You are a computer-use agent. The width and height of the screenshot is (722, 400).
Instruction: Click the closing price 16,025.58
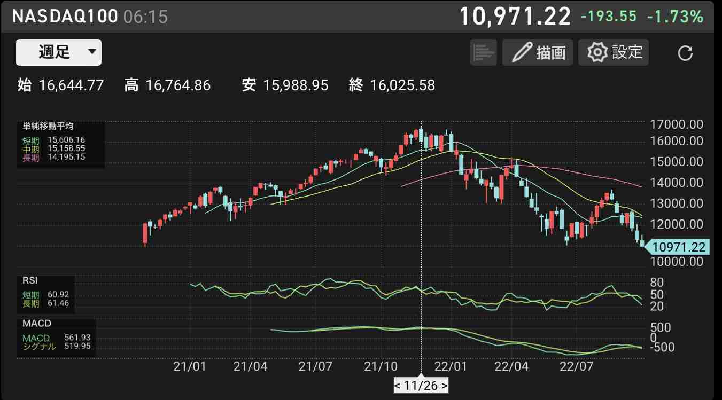(x=402, y=85)
